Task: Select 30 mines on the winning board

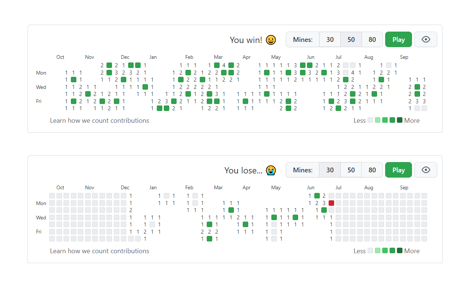Action: pyautogui.click(x=330, y=39)
